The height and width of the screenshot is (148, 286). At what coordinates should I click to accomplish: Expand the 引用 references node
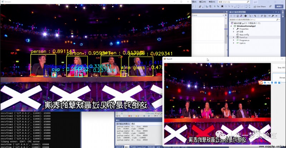click(x=234, y=31)
